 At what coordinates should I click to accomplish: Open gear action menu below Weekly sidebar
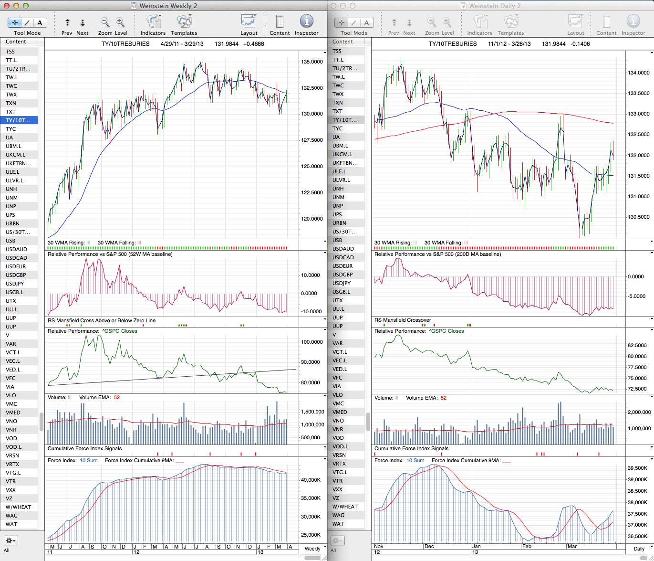pyautogui.click(x=11, y=540)
